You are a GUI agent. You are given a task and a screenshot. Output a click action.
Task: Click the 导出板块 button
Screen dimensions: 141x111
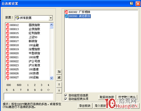pyautogui.click(x=85, y=106)
